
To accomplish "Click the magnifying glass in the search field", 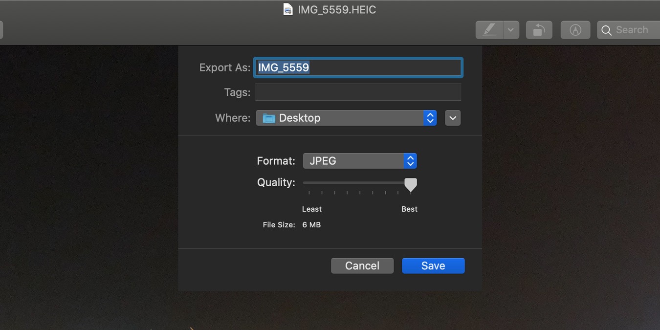I will (x=606, y=30).
